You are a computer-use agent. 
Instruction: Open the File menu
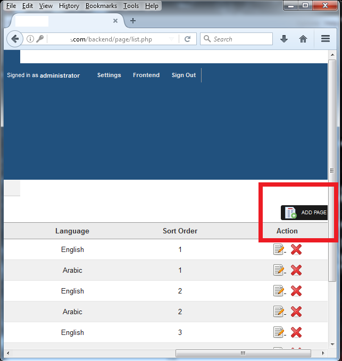11,6
